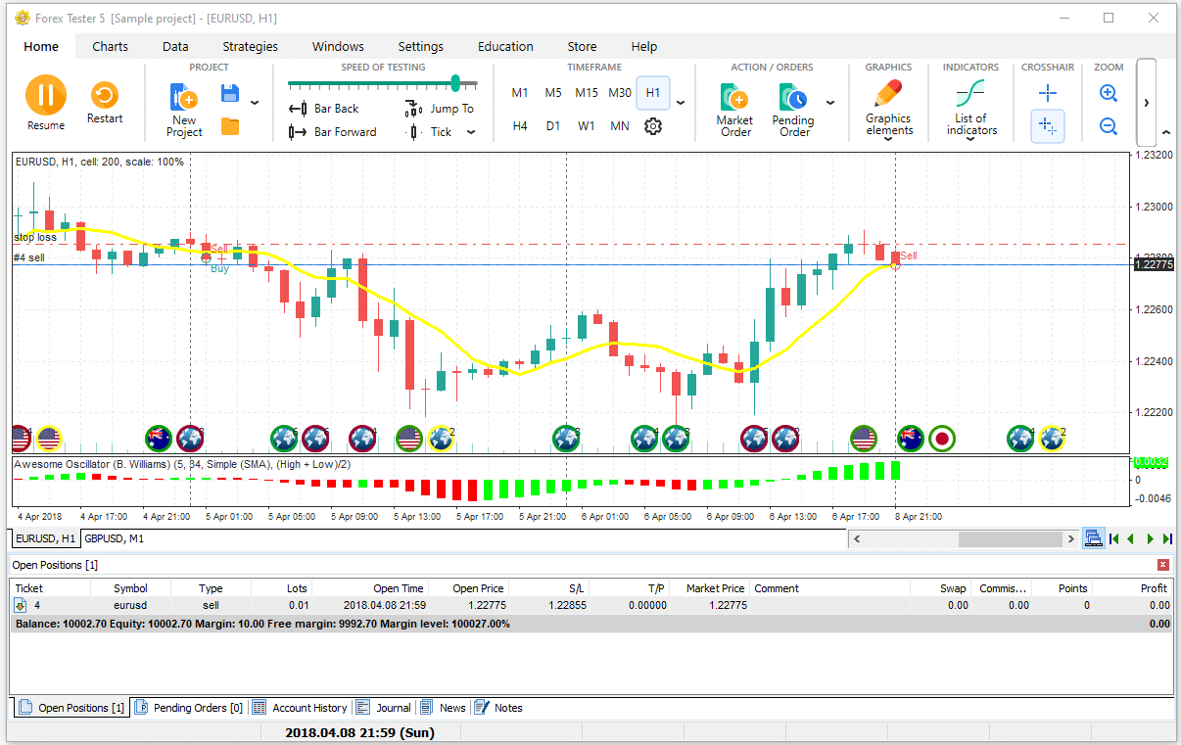The image size is (1181, 745).
Task: Adjust the speed of testing slider
Action: (455, 84)
